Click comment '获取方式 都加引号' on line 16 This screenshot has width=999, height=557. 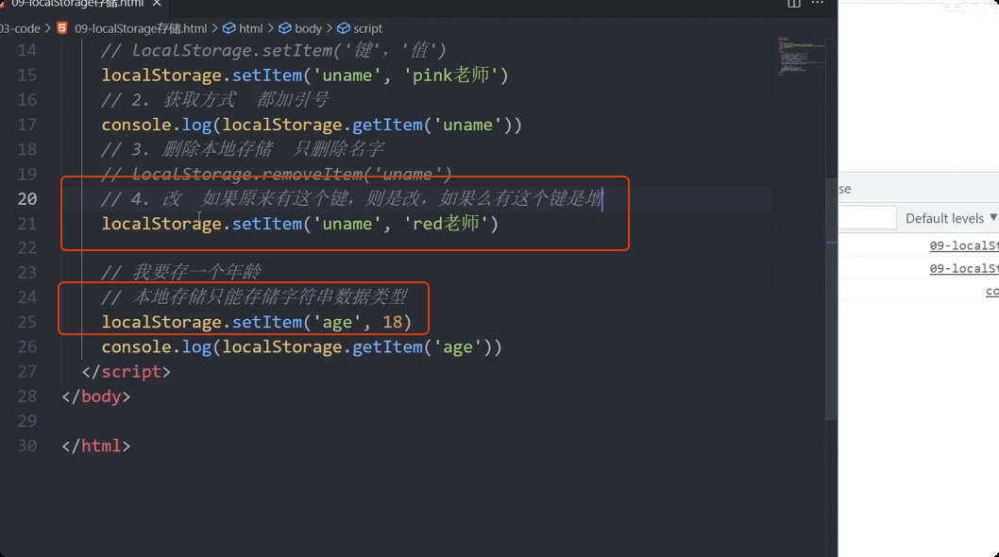(246, 100)
